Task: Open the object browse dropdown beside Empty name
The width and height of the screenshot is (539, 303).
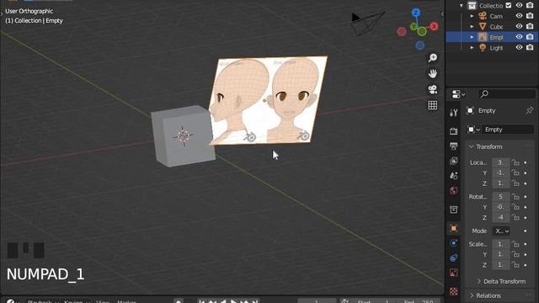Action: coord(473,130)
